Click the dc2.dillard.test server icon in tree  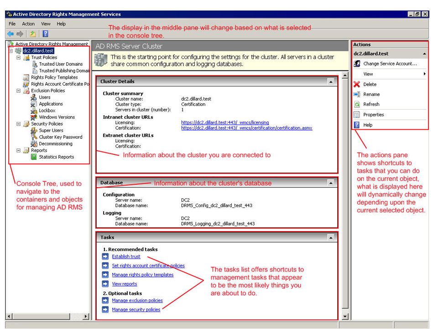pyautogui.click(x=18, y=51)
